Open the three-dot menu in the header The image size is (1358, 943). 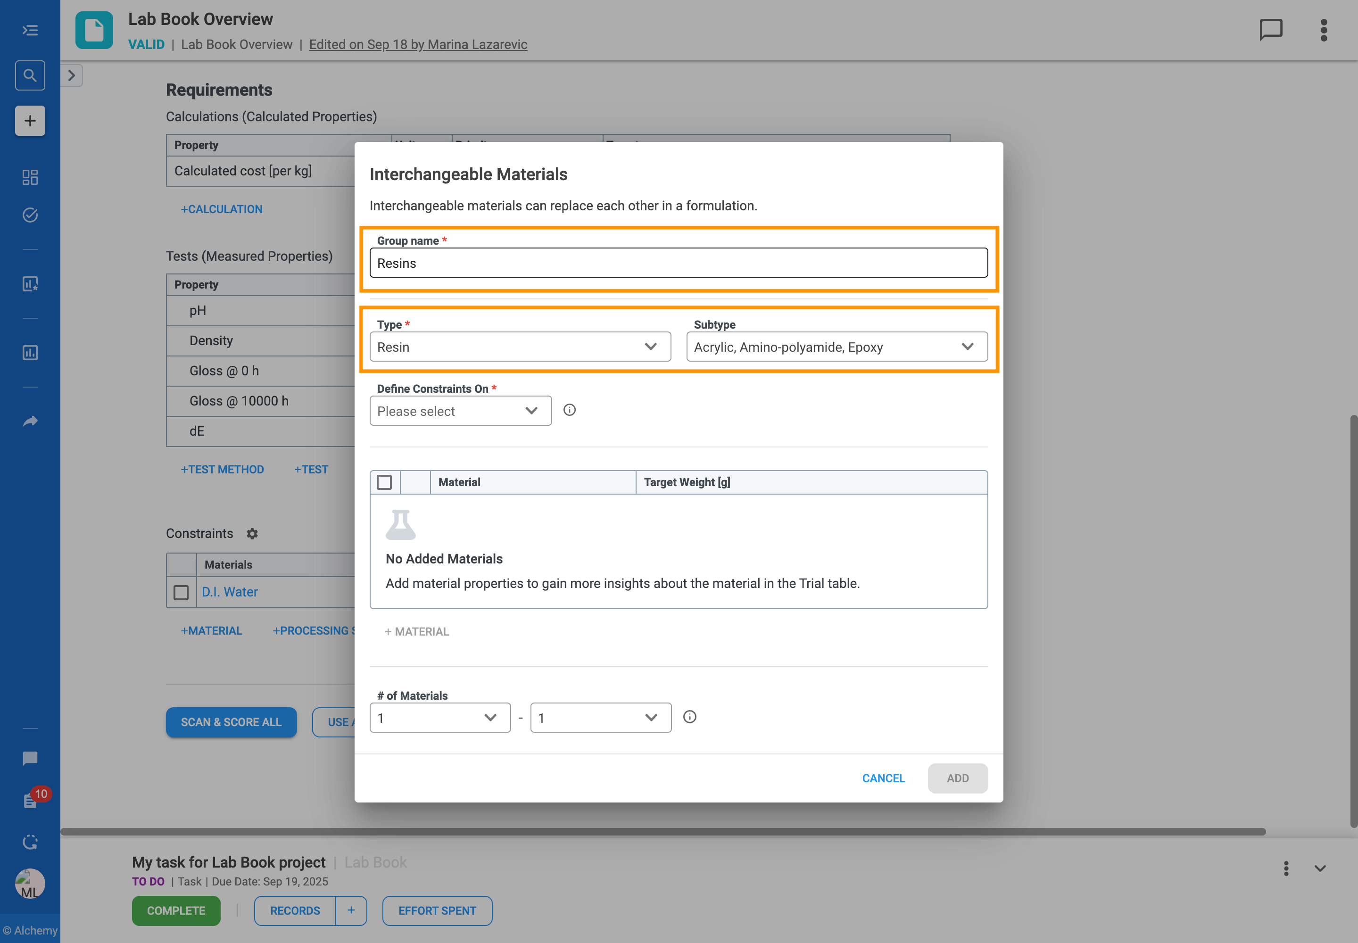1323,30
